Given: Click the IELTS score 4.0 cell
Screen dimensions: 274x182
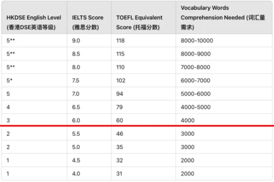Looking at the screenshot, I should [76, 174].
